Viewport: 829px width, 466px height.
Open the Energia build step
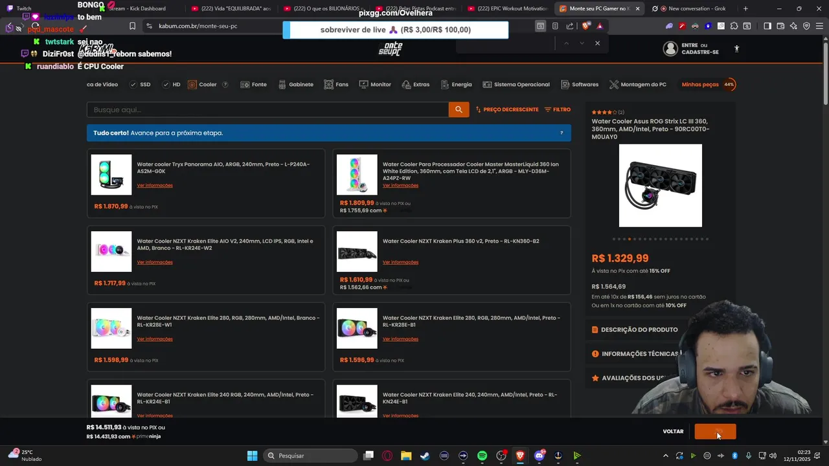click(x=457, y=85)
